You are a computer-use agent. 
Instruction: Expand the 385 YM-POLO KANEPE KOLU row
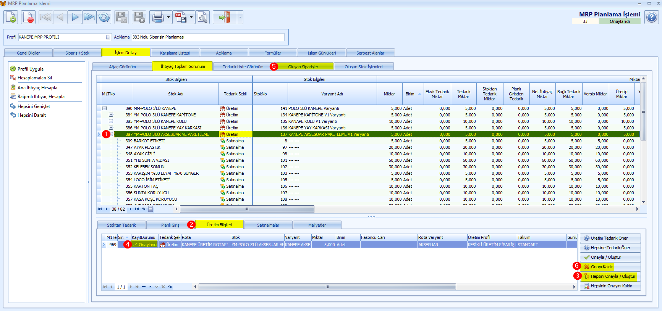tap(111, 121)
